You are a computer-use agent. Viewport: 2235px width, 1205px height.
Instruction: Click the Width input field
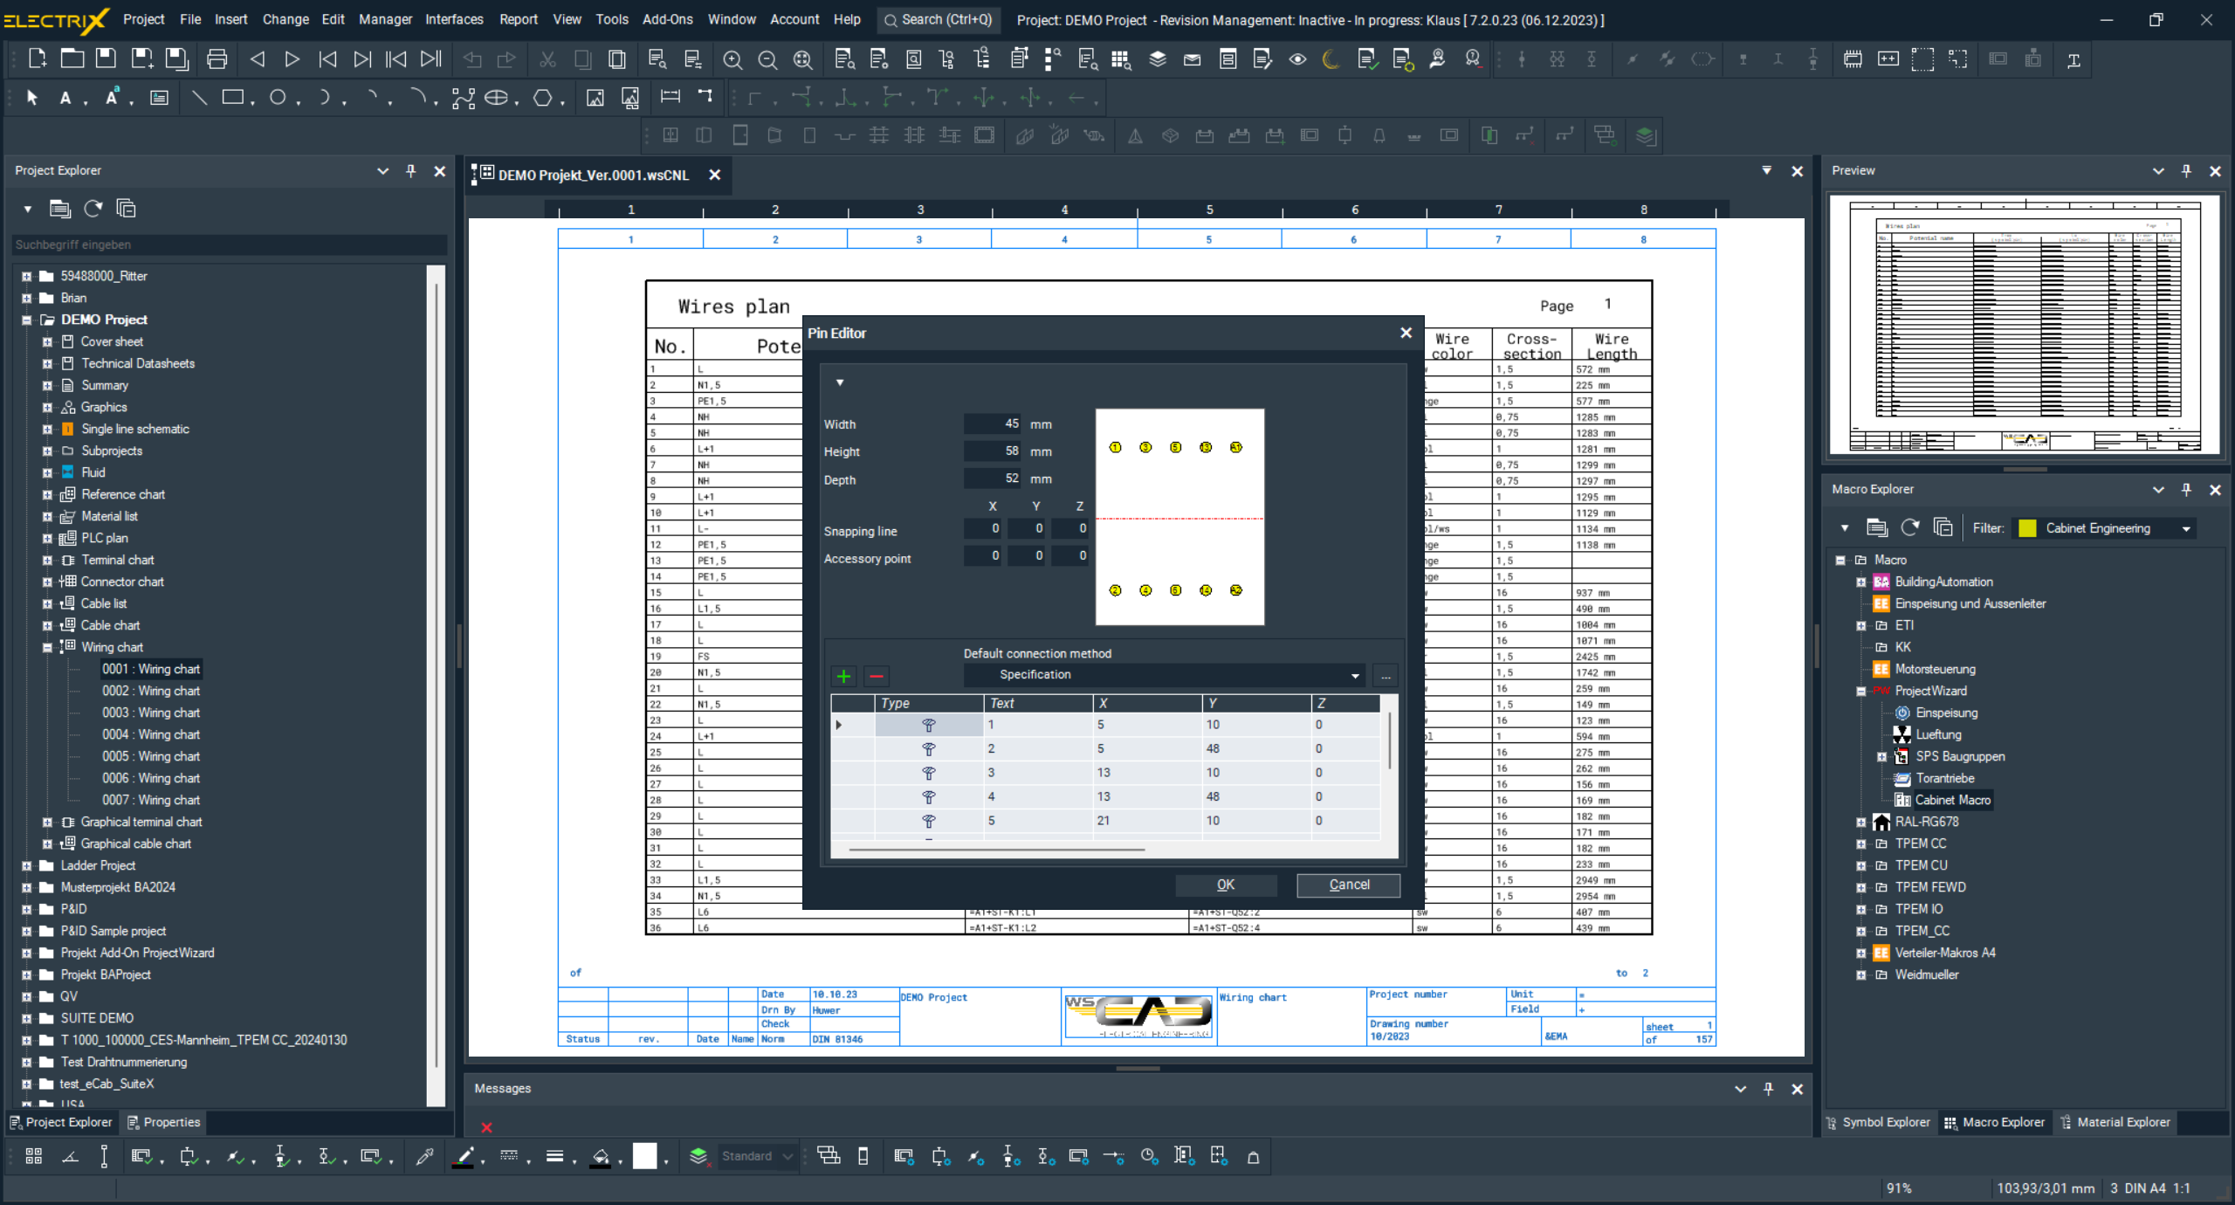click(x=992, y=423)
